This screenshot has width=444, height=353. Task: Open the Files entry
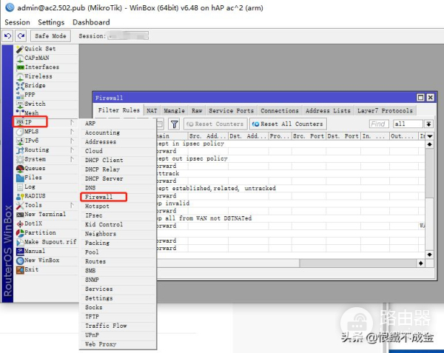point(33,178)
